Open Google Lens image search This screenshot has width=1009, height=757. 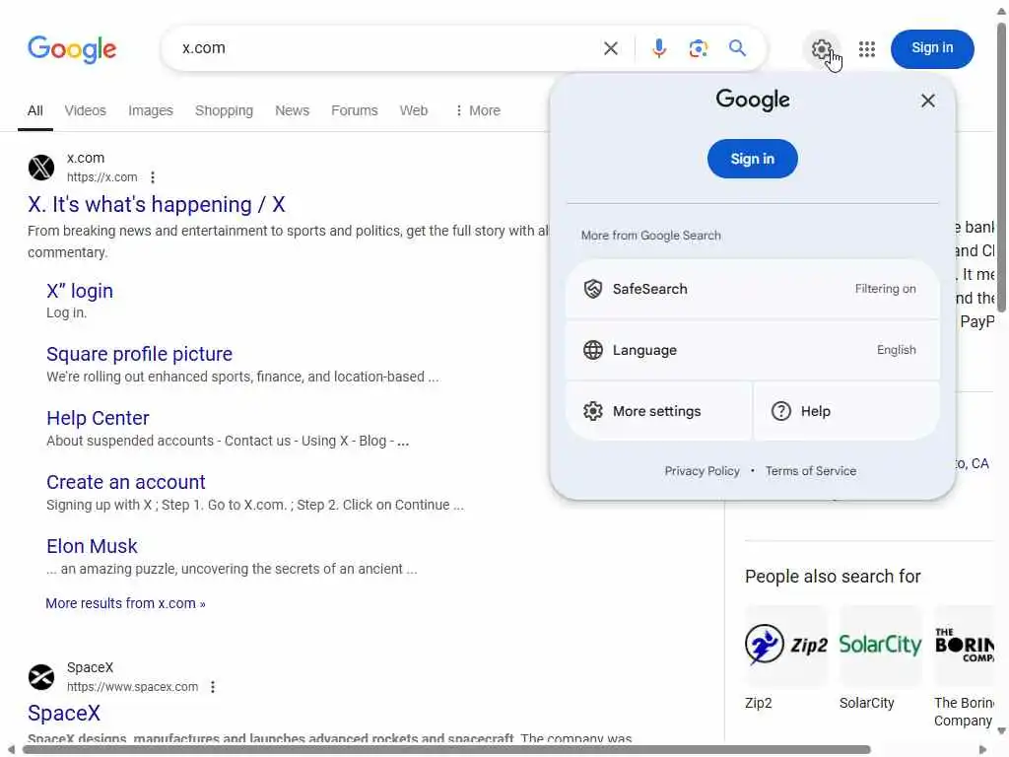coord(699,48)
